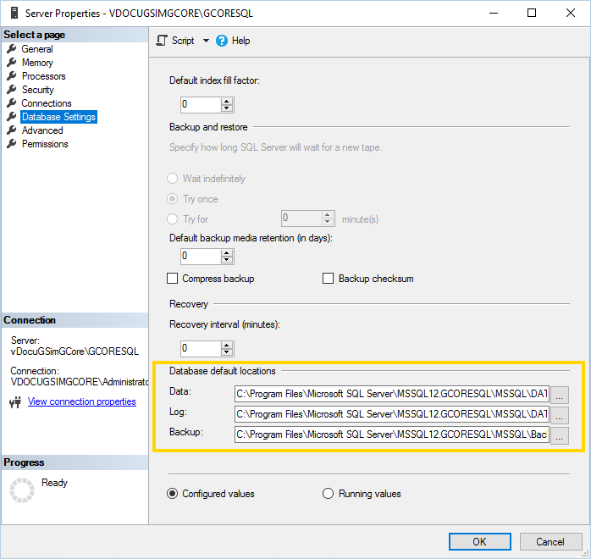The image size is (591, 559).
Task: Open the Help icon in toolbar
Action: (223, 41)
